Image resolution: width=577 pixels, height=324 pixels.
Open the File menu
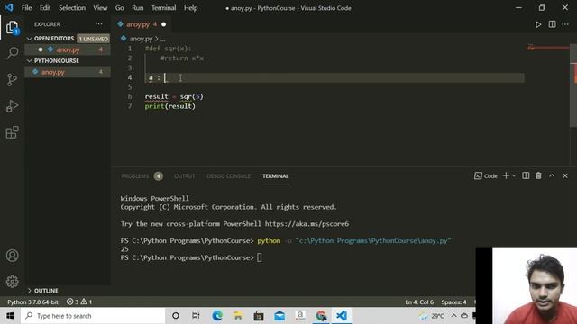point(26,8)
